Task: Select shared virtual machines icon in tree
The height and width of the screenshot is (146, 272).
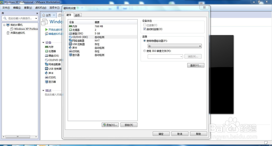Action: 8,33
